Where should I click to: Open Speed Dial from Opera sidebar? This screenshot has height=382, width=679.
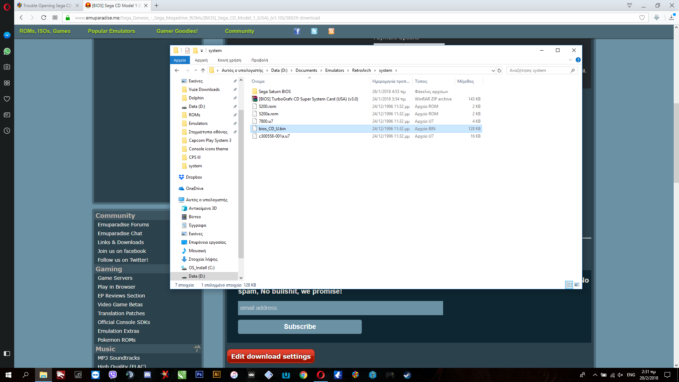(7, 83)
